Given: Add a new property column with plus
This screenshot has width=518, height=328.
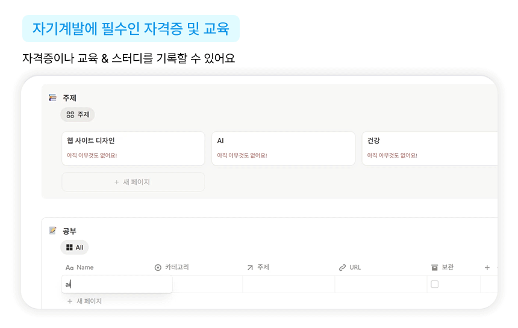Looking at the screenshot, I should pos(487,267).
